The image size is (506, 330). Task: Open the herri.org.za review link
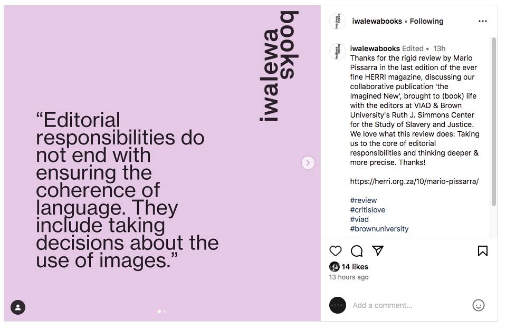tap(414, 181)
